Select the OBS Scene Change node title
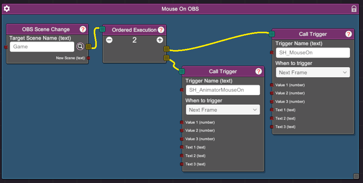The height and width of the screenshot is (183, 363). [46, 29]
